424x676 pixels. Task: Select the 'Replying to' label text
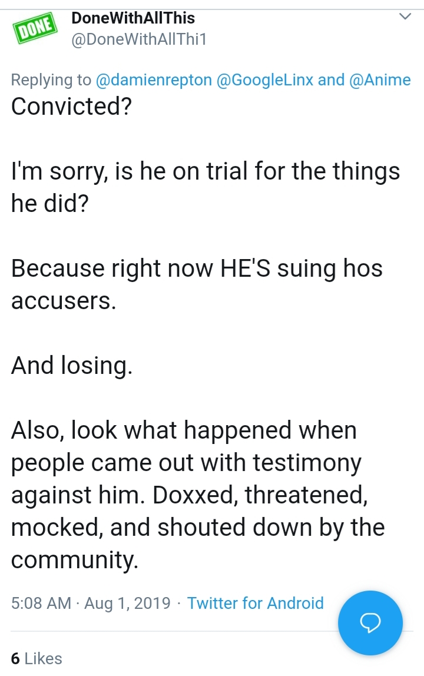51,80
